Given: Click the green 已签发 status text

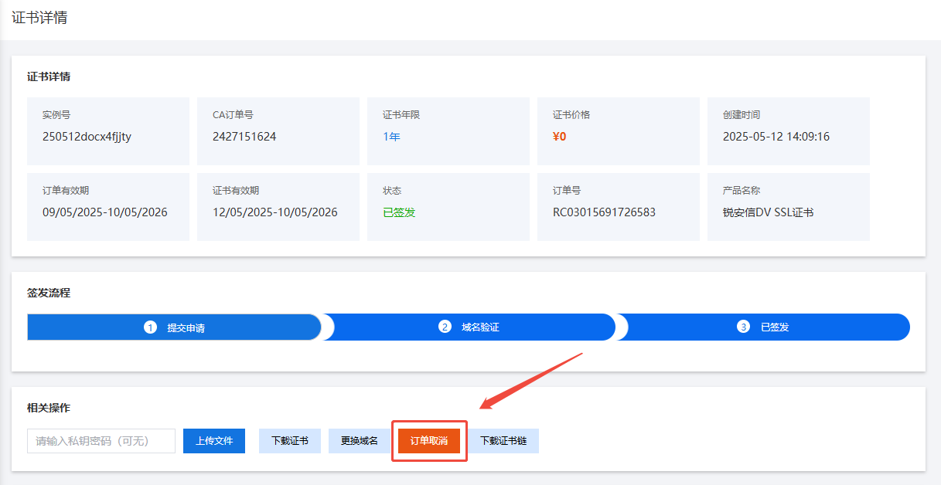Looking at the screenshot, I should [399, 212].
